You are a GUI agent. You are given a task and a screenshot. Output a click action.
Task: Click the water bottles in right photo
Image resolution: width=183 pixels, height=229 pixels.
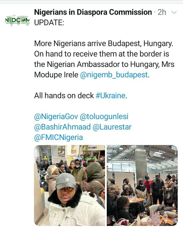click(155, 218)
